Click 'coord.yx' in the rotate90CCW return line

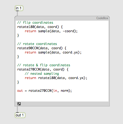click(x=70, y=52)
